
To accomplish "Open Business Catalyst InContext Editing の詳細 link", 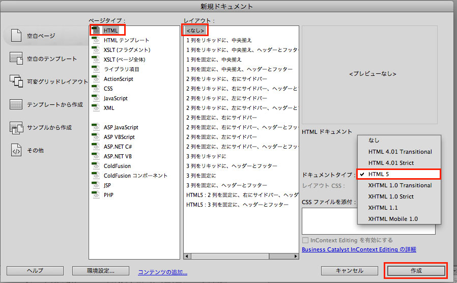I will pos(359,249).
